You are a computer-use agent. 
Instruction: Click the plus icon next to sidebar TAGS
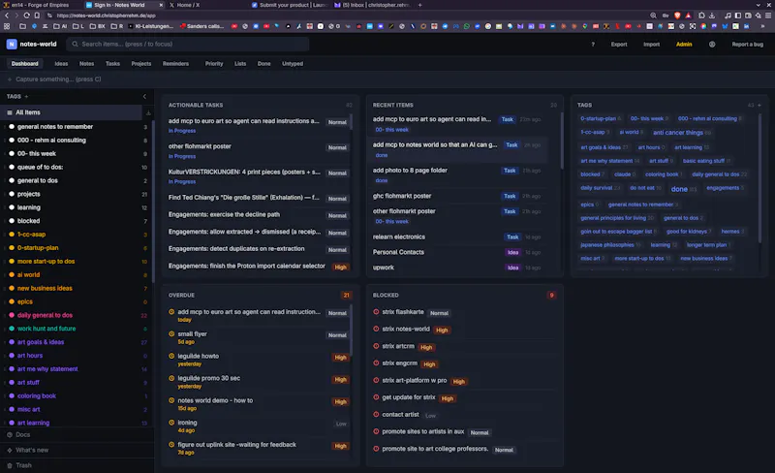[x=26, y=97]
